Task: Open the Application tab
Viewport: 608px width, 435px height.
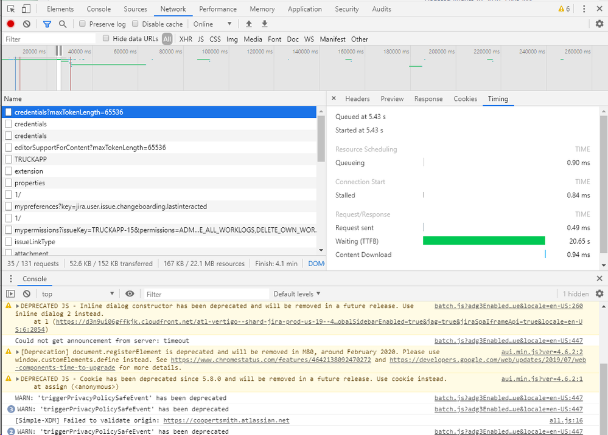Action: click(305, 9)
